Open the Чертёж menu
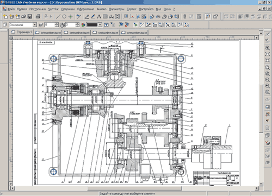This screenshot has width=272, height=196. (x=53, y=9)
